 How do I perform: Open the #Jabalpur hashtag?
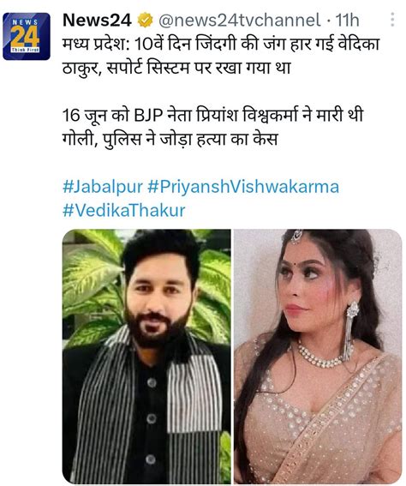(x=103, y=187)
